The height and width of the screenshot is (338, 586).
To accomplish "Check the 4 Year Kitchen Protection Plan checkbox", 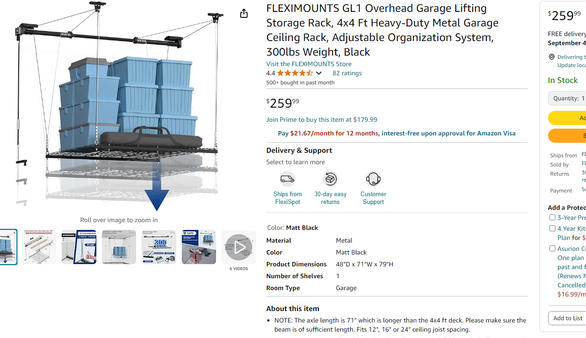I will point(552,229).
